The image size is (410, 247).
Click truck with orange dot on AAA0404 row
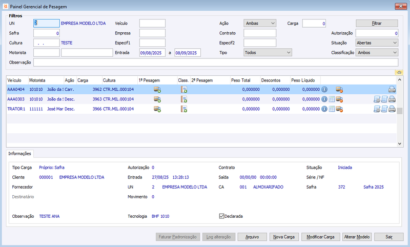tap(339, 89)
